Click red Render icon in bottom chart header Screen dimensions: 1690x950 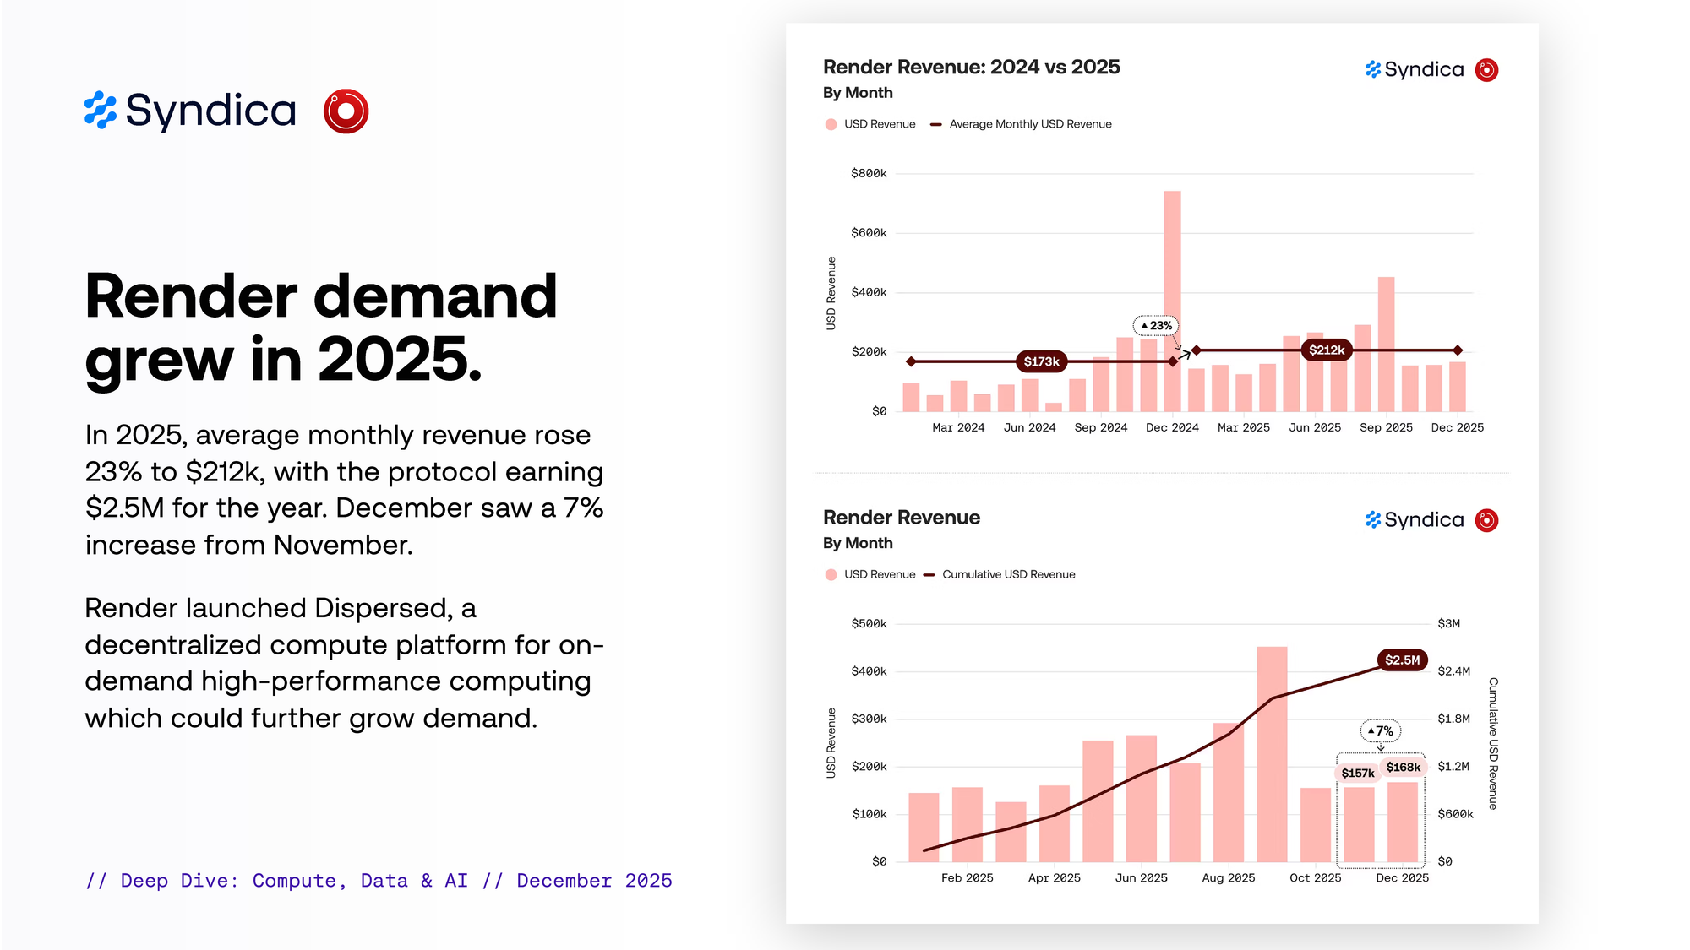[x=1486, y=520]
